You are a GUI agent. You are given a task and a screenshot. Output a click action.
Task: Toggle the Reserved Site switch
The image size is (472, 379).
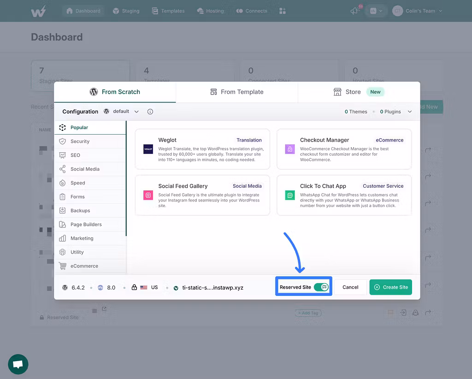[x=321, y=287]
